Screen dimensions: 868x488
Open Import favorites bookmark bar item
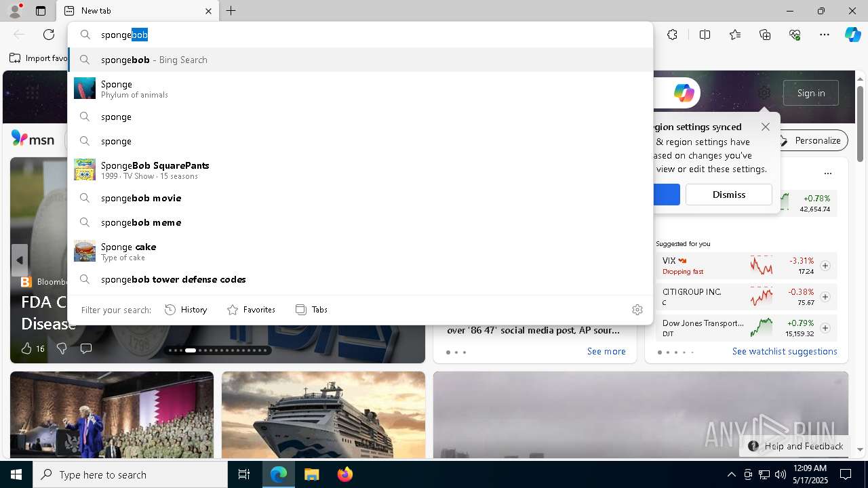39,58
